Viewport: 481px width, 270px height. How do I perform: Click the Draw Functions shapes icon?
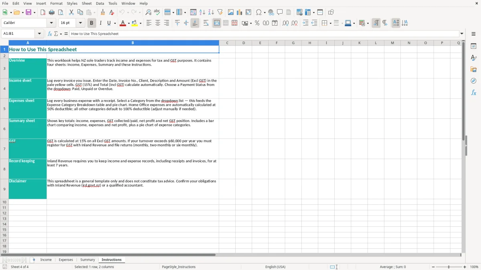pos(331,12)
